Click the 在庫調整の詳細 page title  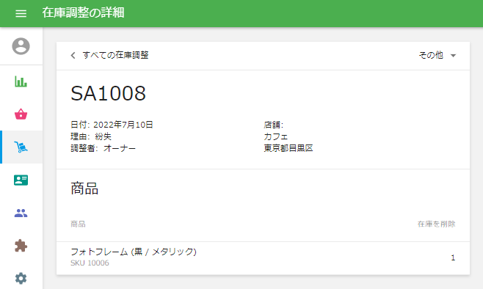pos(83,13)
